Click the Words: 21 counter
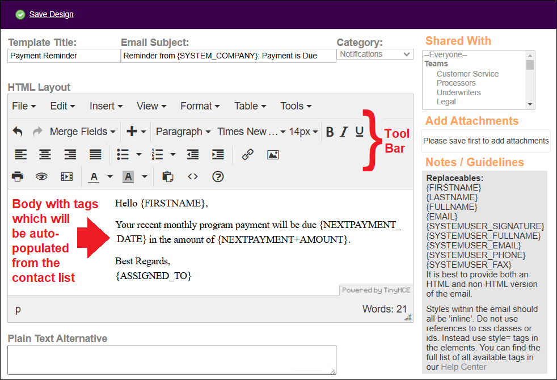The height and width of the screenshot is (380, 557). 385,309
